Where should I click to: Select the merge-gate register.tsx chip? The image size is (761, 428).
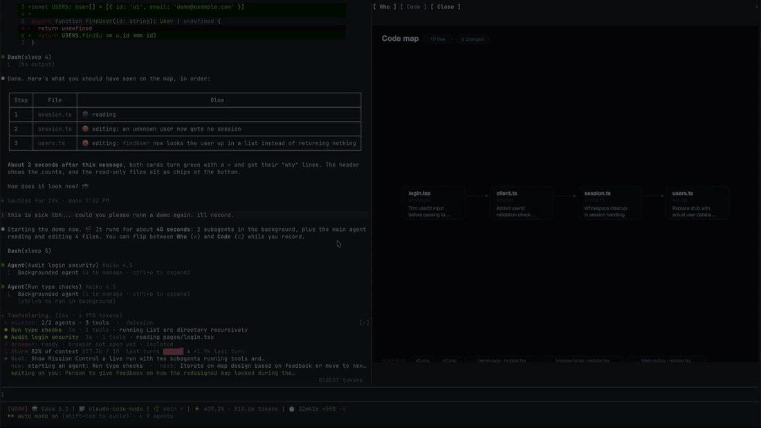pyautogui.click(x=502, y=360)
